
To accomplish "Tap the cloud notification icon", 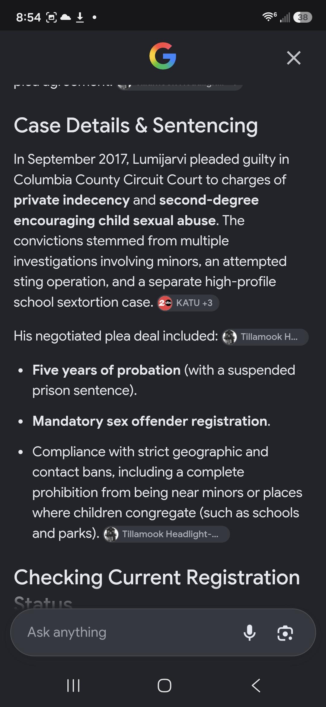I will click(66, 17).
